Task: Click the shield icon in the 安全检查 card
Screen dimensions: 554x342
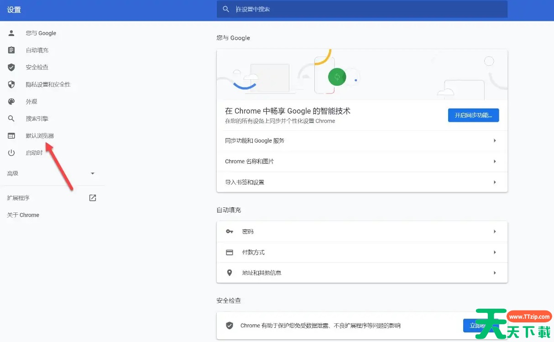Action: [230, 326]
